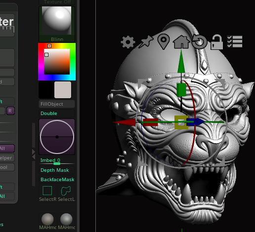The image size is (255, 232).
Task: Click inside the saturation color square
Action: click(57, 62)
